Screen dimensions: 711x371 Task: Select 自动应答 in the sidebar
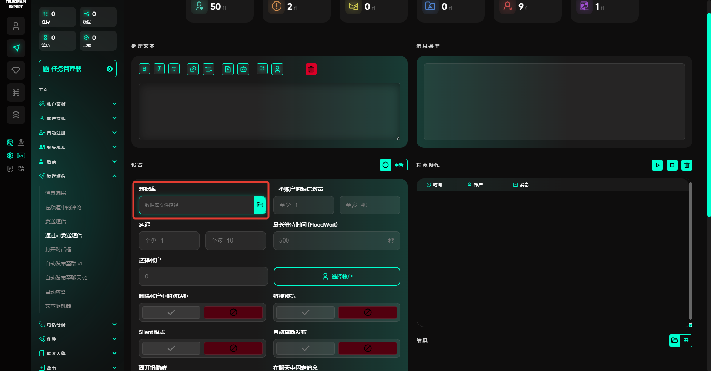click(56, 292)
